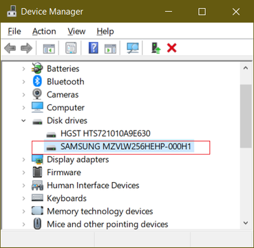254x248 pixels.
Task: Click Scan for hardware changes icon
Action: (133, 48)
